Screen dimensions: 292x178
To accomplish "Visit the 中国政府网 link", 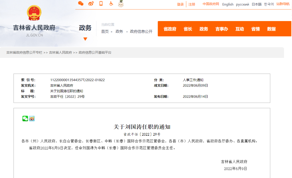I will [210, 4].
